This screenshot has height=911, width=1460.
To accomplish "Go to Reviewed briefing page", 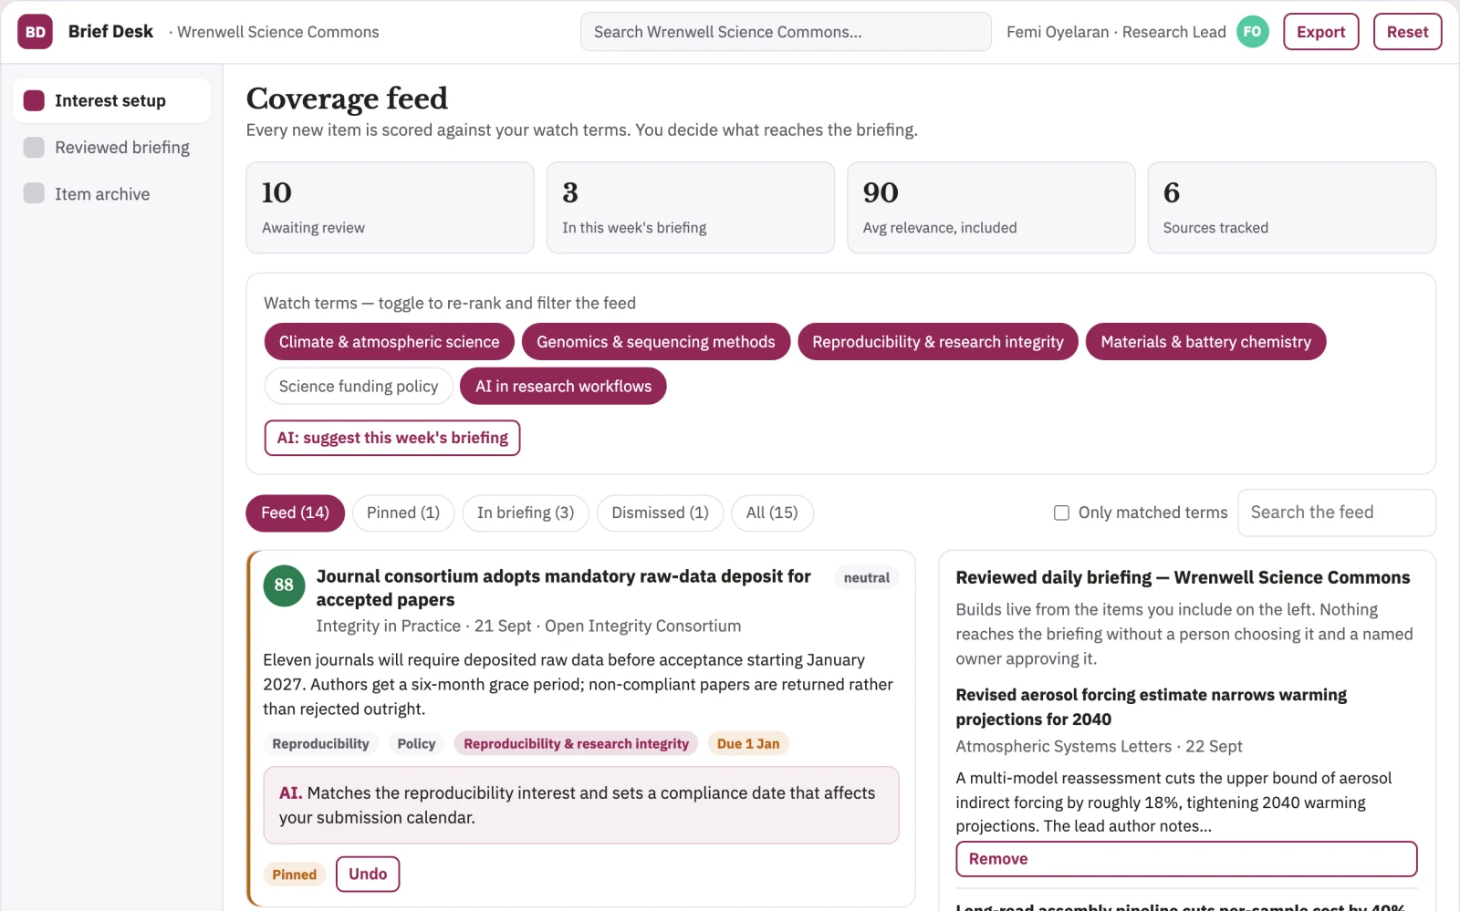I will [111, 148].
